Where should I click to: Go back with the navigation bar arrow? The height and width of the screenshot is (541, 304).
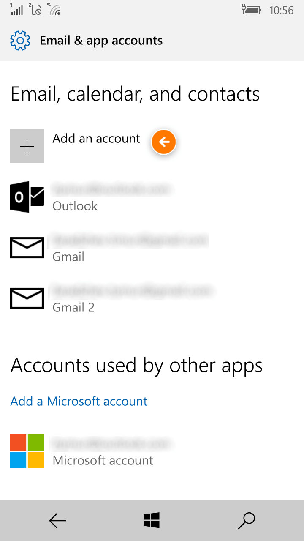point(57,521)
